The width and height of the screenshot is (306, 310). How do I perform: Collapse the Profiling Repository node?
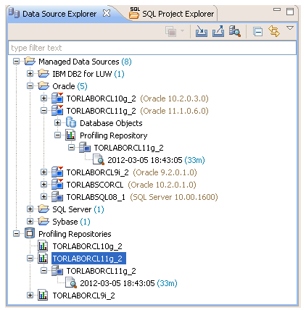click(57, 135)
